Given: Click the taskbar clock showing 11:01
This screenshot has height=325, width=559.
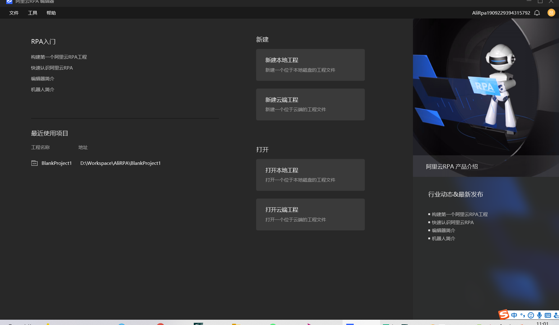Looking at the screenshot, I should (x=542, y=323).
